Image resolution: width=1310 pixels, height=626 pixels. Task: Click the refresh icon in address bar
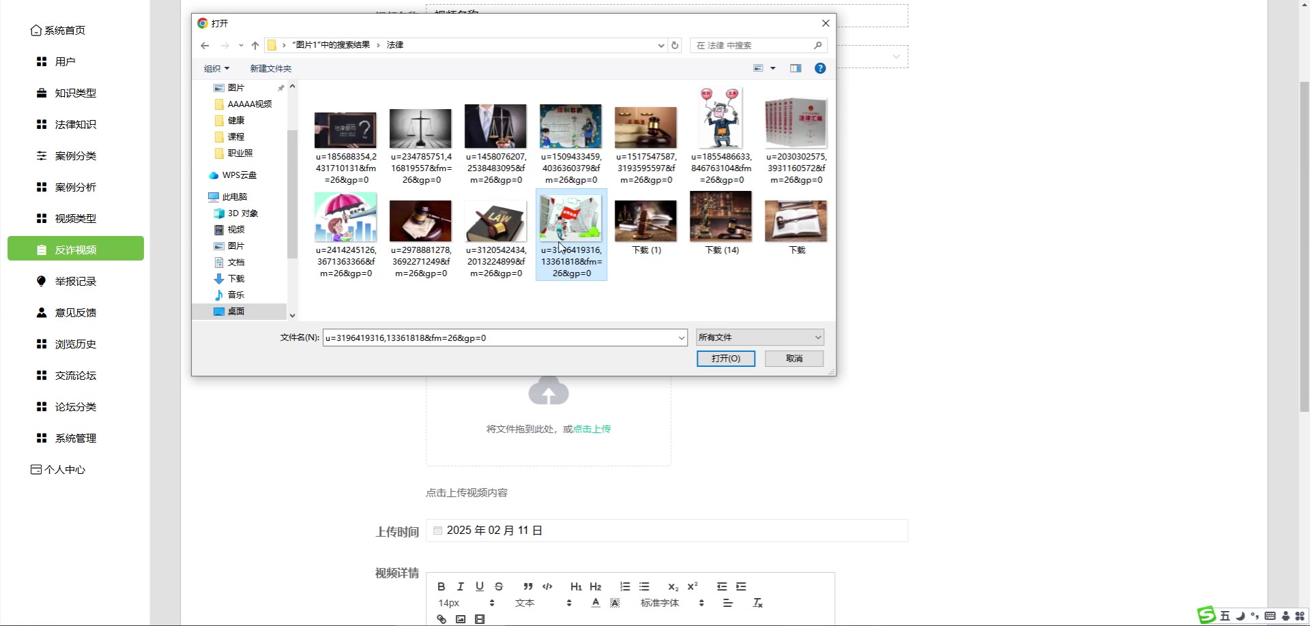coord(675,46)
